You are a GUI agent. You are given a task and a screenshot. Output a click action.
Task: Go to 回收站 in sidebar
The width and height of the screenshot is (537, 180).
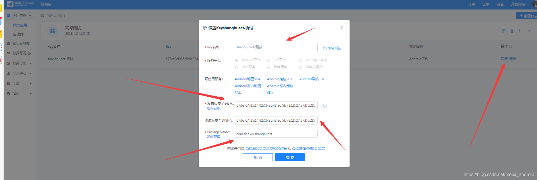point(18,35)
